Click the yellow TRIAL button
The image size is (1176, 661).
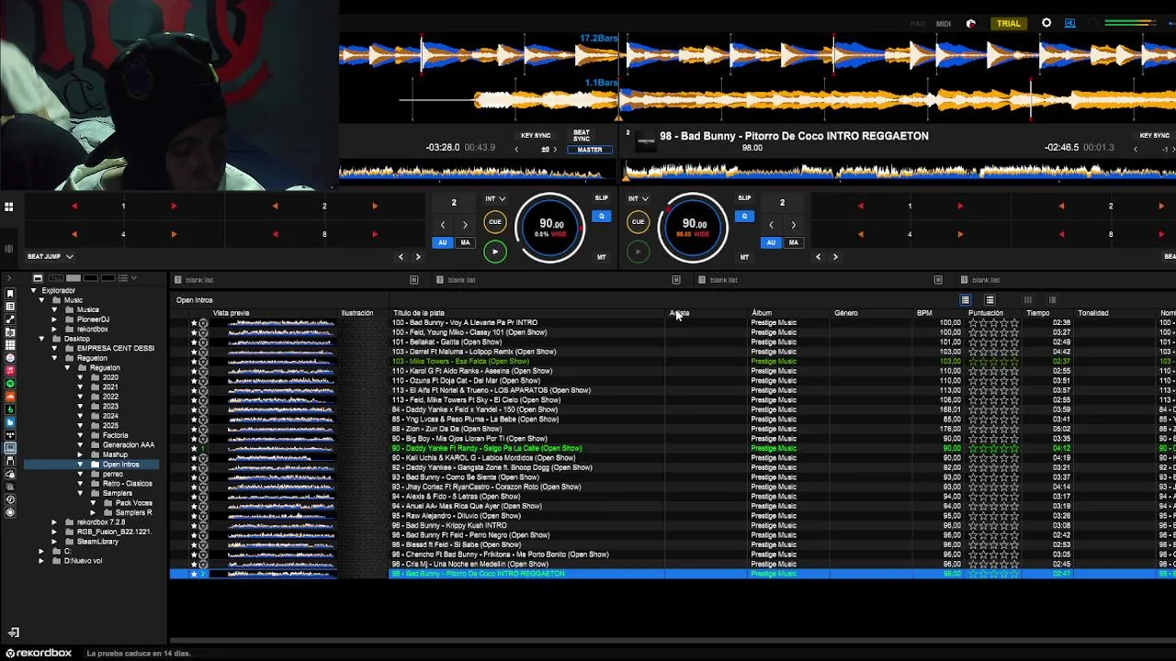tap(1009, 24)
